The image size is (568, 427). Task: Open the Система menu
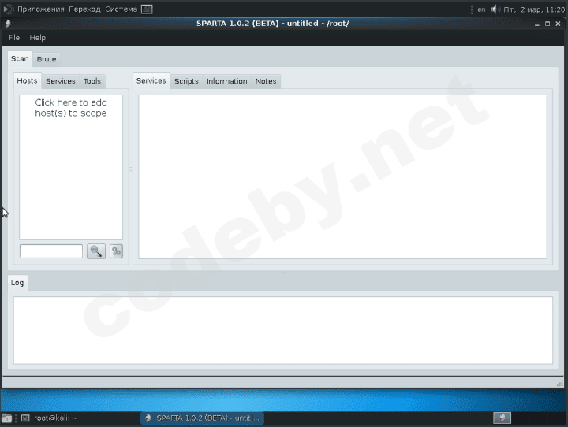[121, 9]
